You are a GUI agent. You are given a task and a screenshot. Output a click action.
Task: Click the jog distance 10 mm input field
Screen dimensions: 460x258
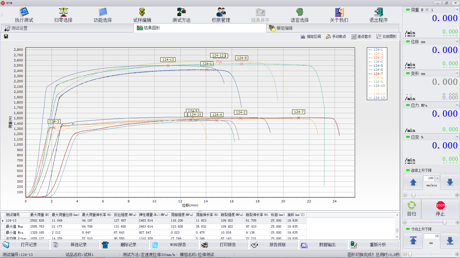[x=431, y=236]
